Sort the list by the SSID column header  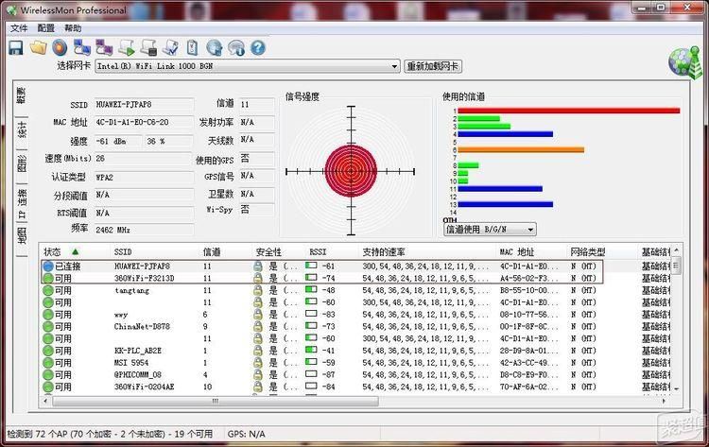(155, 251)
